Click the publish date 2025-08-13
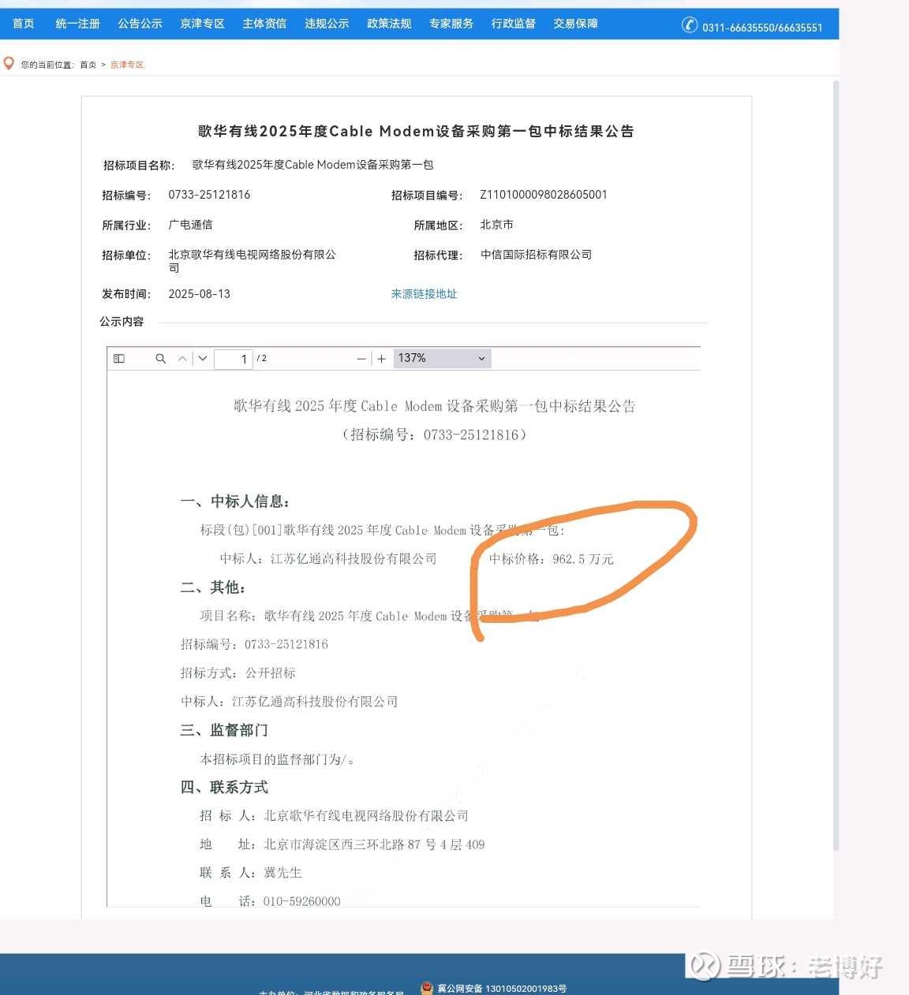 pos(200,294)
